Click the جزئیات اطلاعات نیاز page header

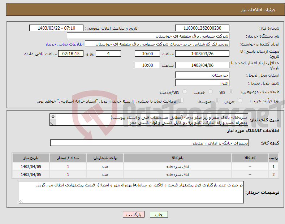pos(258,10)
